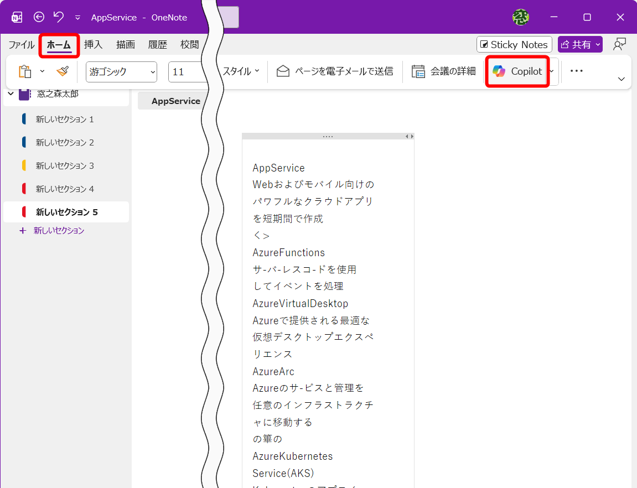
Task: Open the ファイル menu
Action: point(22,45)
